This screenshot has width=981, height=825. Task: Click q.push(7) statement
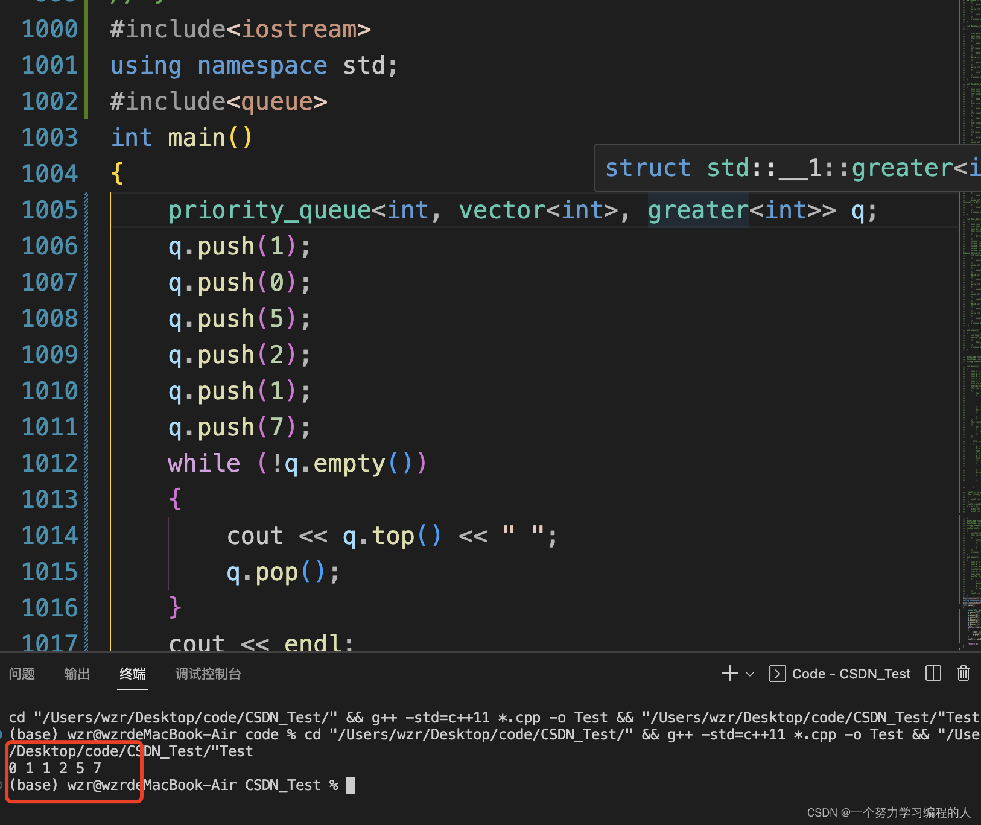240,427
